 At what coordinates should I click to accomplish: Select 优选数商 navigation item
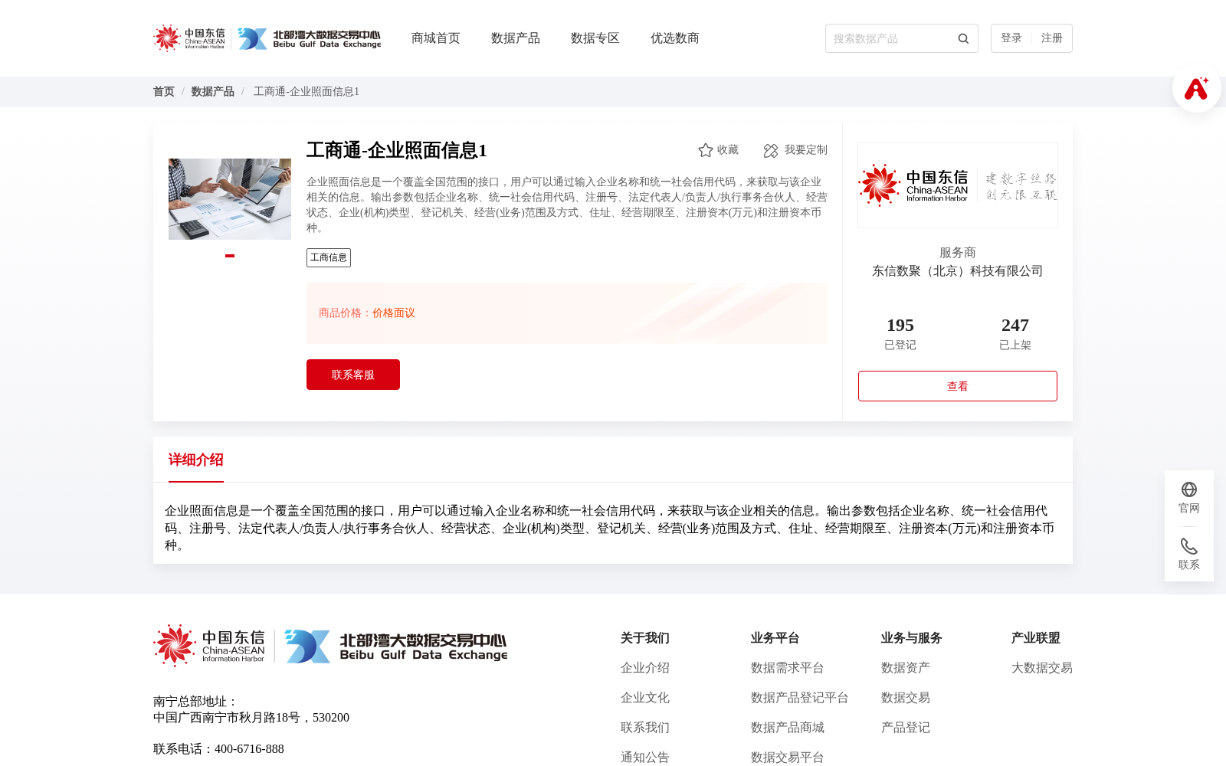pyautogui.click(x=675, y=38)
